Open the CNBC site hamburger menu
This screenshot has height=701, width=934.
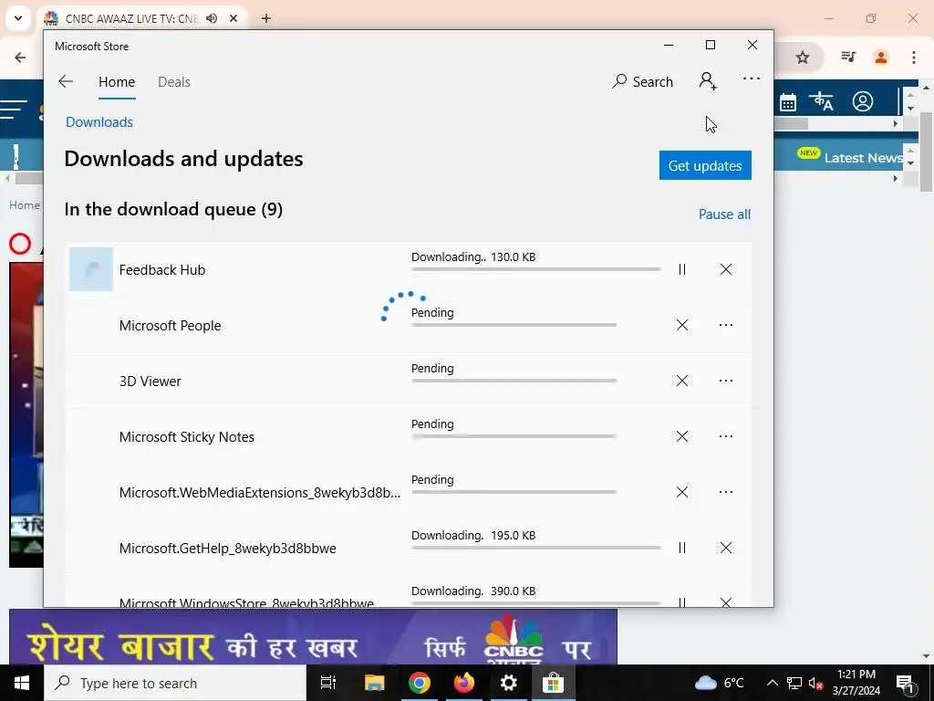pos(15,110)
